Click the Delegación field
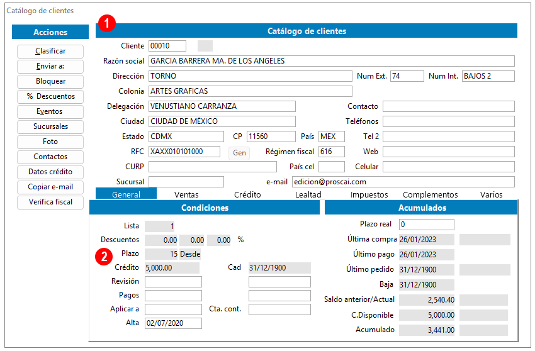The height and width of the screenshot is (351, 535). [222, 106]
